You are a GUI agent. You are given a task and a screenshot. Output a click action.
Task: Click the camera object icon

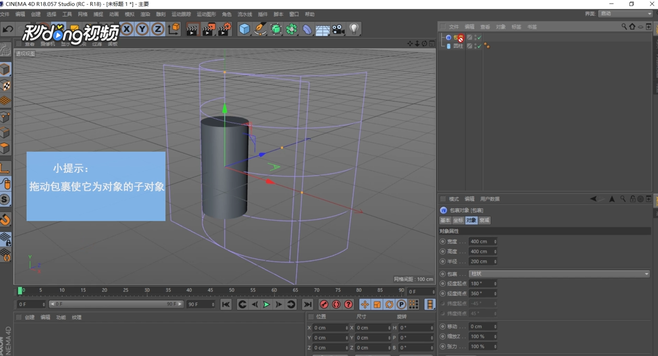coord(339,29)
